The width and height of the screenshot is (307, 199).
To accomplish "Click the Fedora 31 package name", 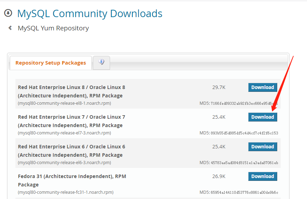I will 72,180.
